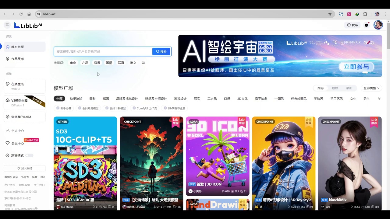Select recommended keyword XL

(144, 63)
